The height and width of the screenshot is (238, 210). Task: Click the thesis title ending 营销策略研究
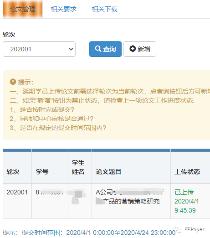(129, 197)
